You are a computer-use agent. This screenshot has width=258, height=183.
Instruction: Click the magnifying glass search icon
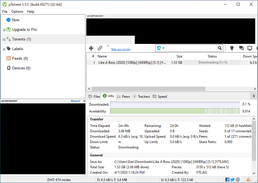(220, 48)
